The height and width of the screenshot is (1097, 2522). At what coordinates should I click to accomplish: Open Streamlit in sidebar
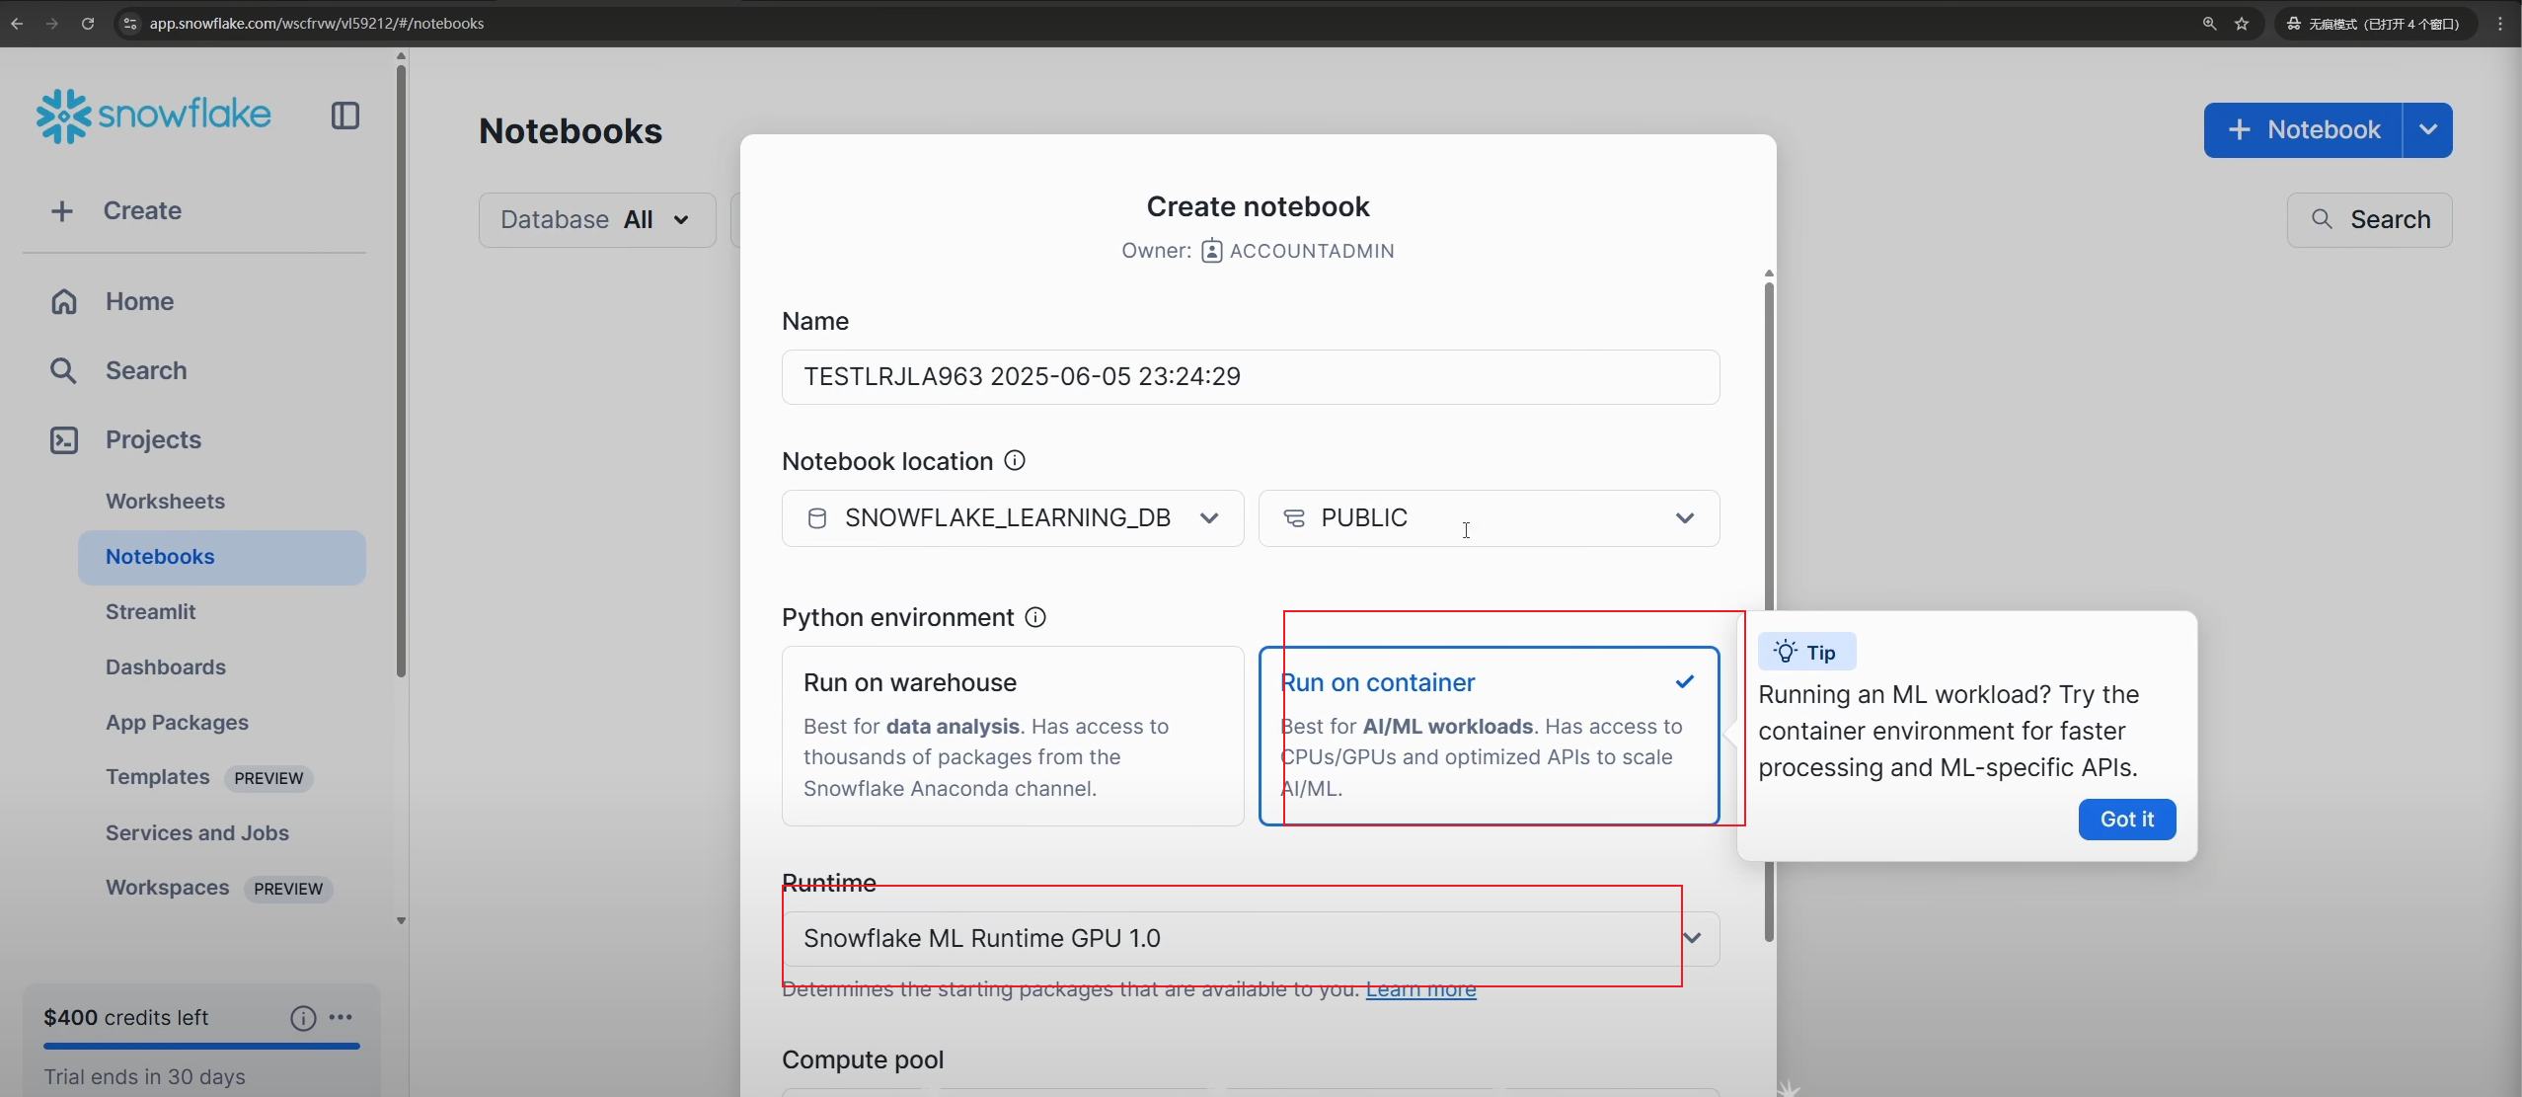pyautogui.click(x=151, y=612)
